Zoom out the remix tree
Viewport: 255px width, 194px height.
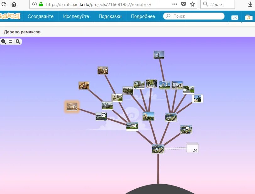(3, 42)
